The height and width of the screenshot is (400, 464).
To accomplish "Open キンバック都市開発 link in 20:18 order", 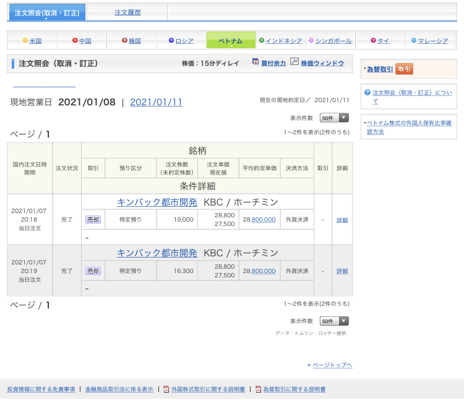I will (157, 202).
